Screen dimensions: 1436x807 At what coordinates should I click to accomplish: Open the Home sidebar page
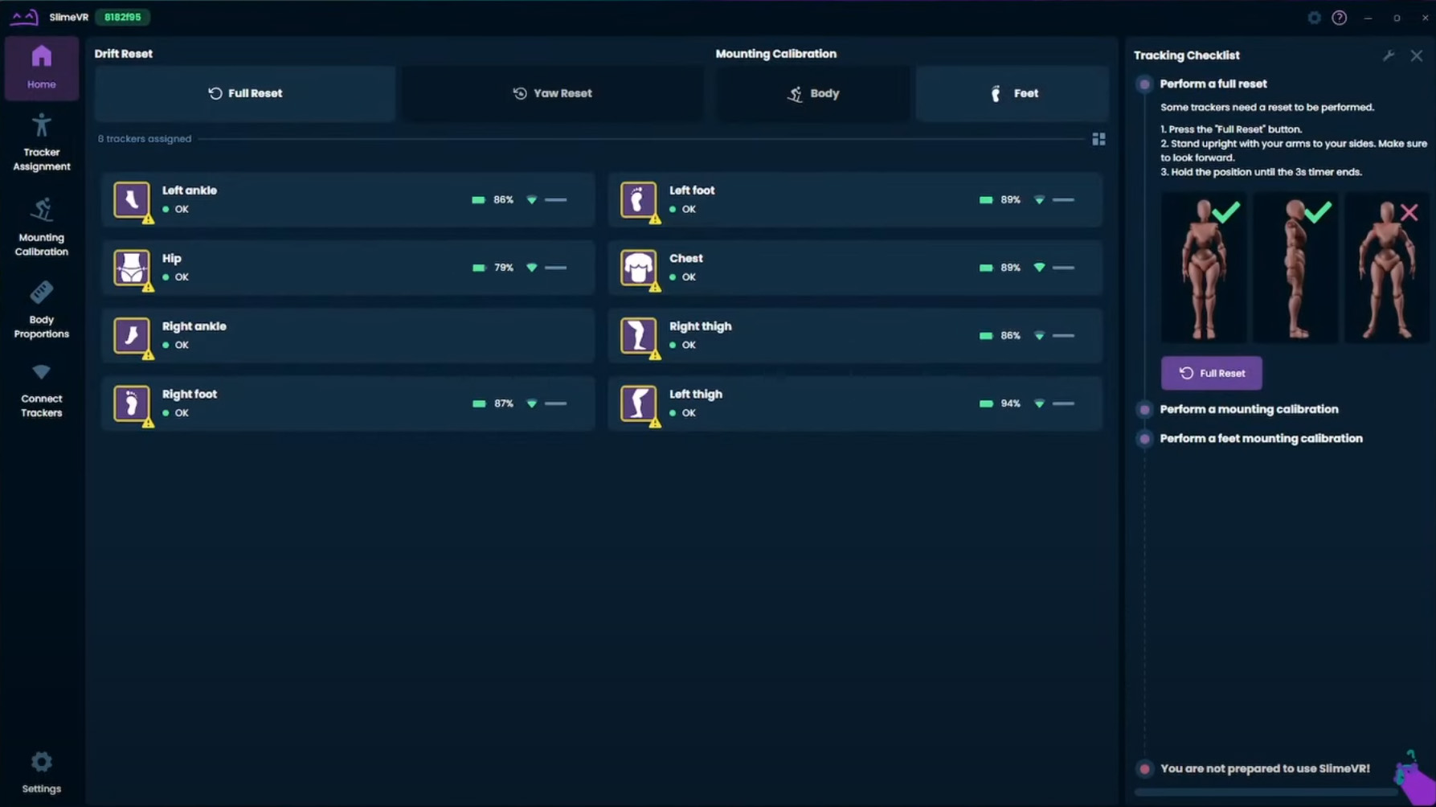[42, 68]
